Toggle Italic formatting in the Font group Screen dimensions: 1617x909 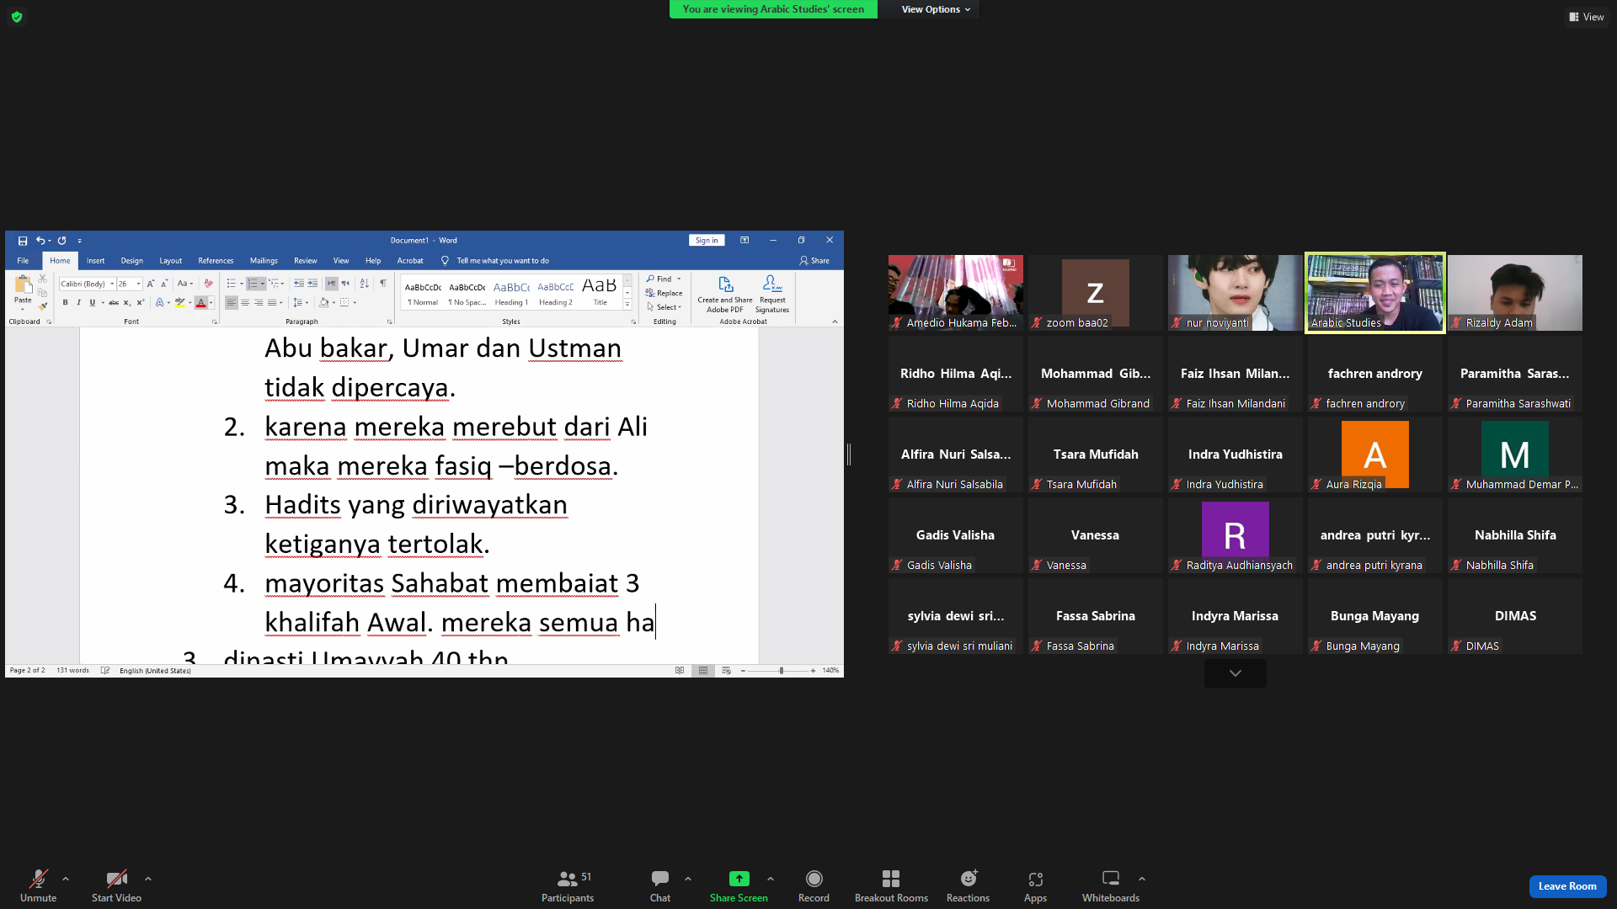(78, 303)
